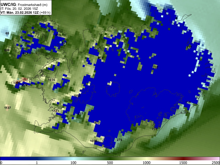Click the map value '849'
Image resolution: width=220 pixels, height=165 pixels.
[x=7, y=50]
